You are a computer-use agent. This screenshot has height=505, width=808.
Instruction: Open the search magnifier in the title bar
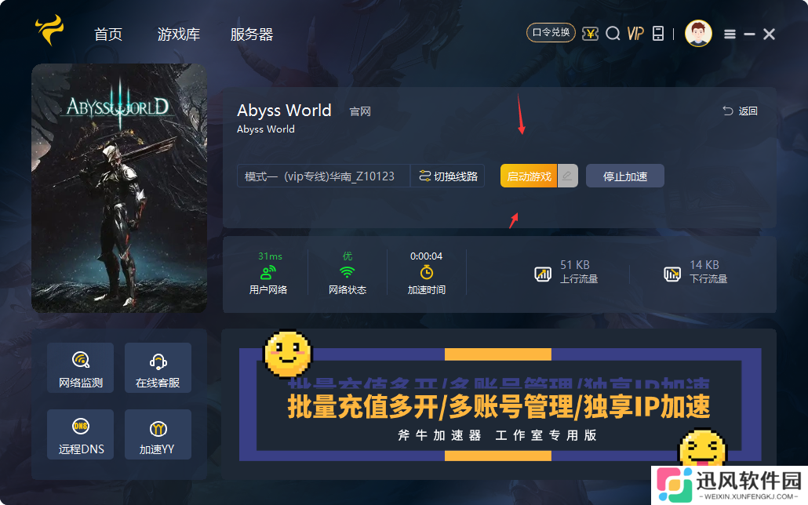pyautogui.click(x=613, y=34)
